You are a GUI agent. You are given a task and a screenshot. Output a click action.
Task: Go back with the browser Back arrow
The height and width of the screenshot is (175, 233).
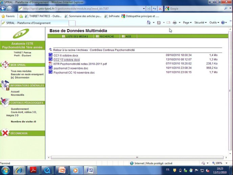(x=3, y=8)
